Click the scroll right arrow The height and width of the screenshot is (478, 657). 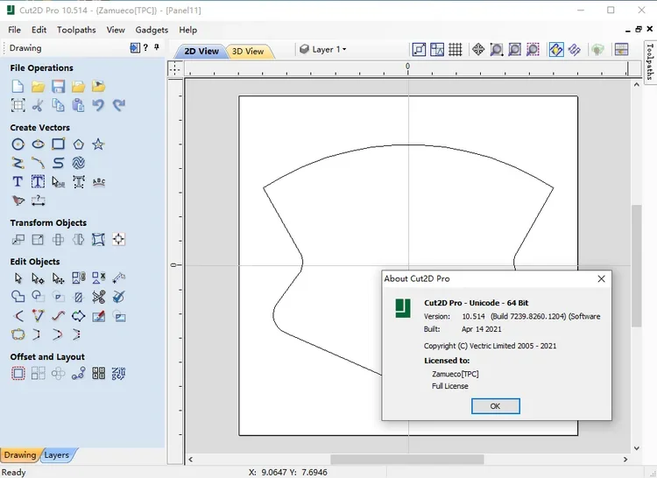click(625, 459)
